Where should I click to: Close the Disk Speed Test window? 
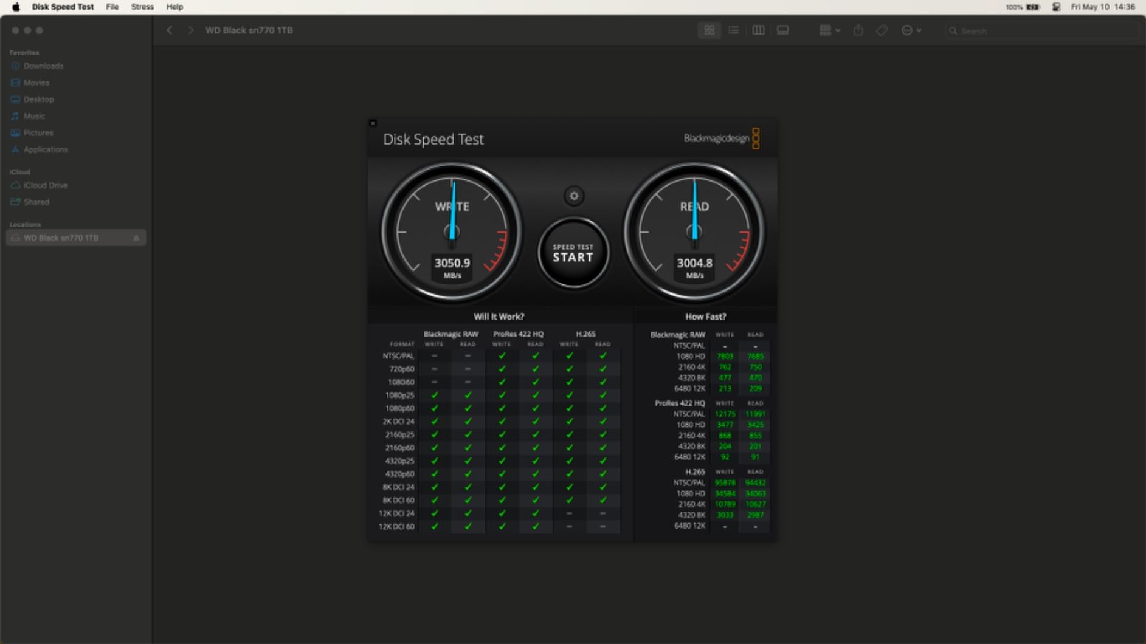click(373, 123)
